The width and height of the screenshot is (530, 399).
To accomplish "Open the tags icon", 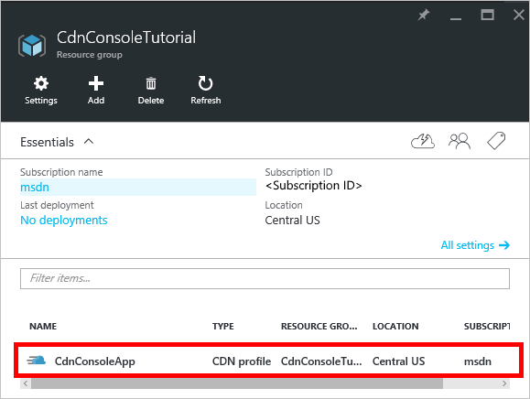I will [x=496, y=141].
